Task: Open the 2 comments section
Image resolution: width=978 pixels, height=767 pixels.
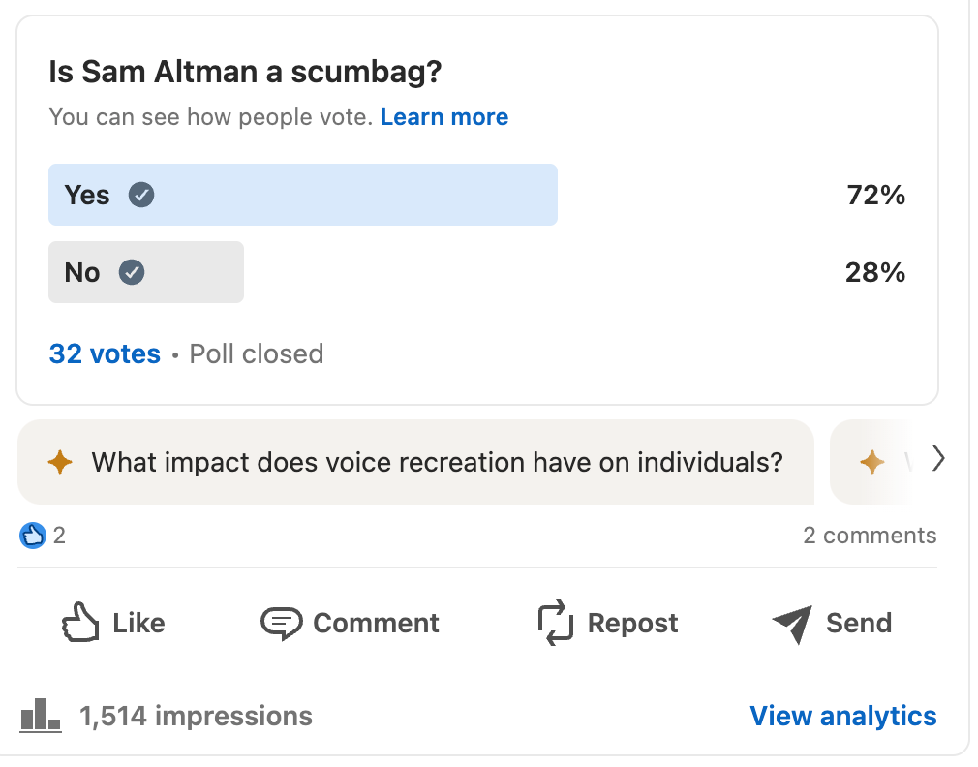Action: tap(870, 536)
